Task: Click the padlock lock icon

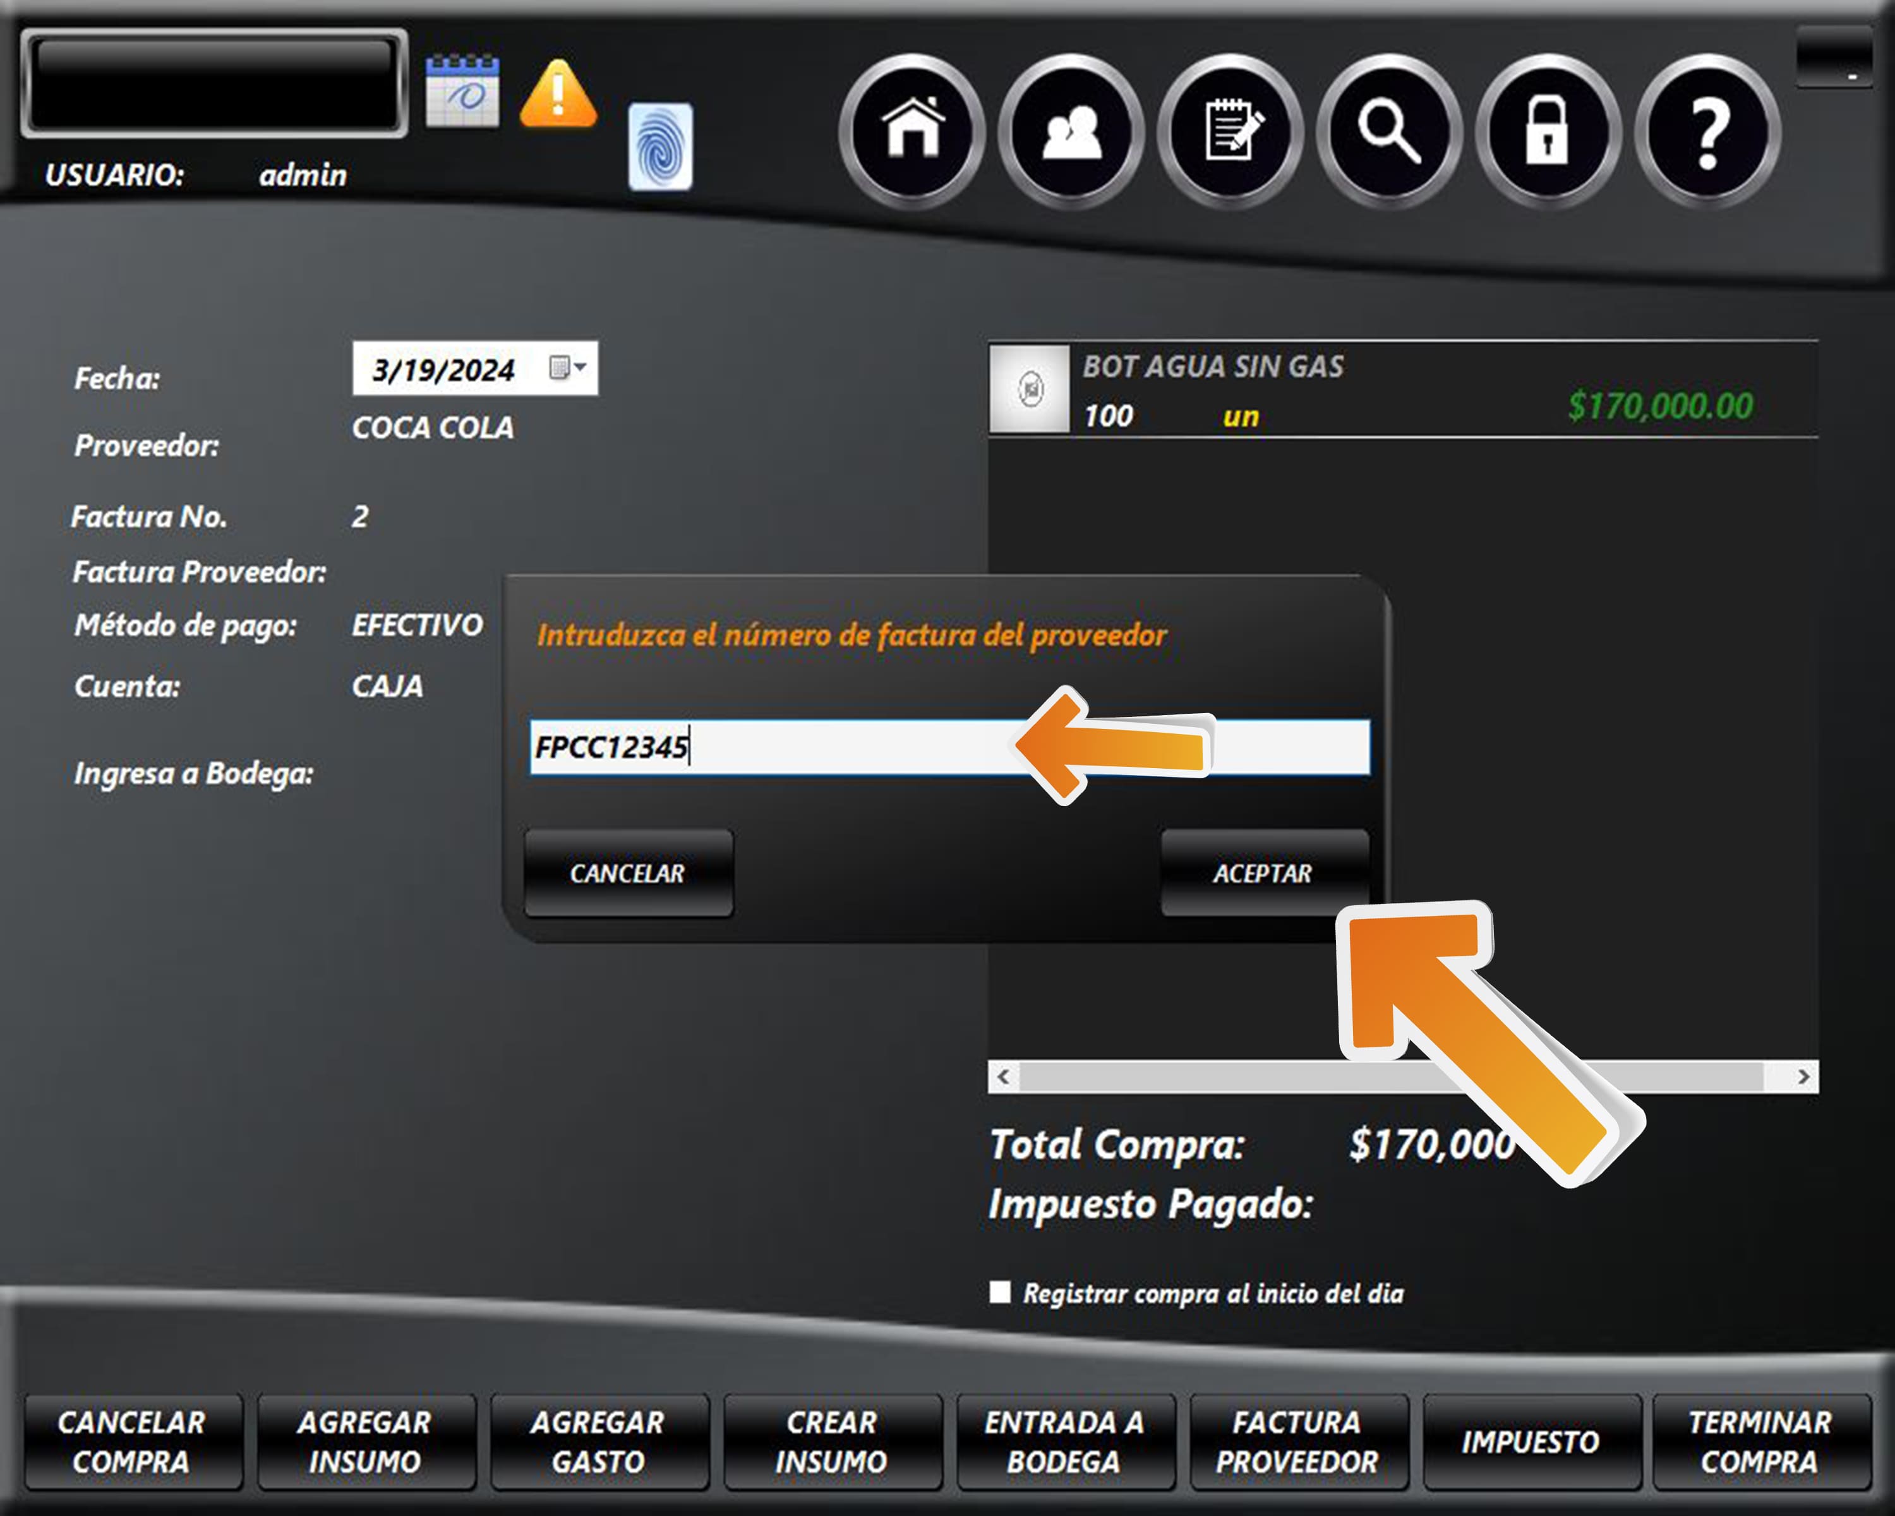Action: tap(1547, 131)
